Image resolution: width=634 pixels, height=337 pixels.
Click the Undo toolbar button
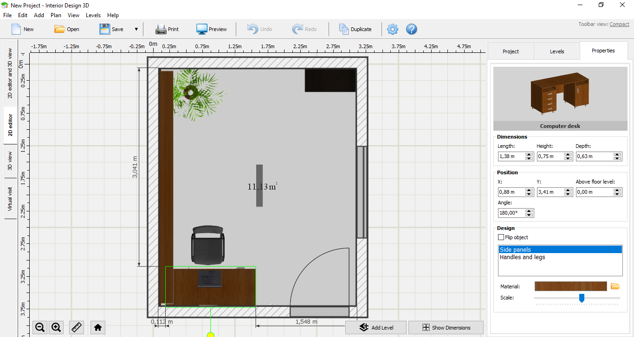click(x=260, y=29)
